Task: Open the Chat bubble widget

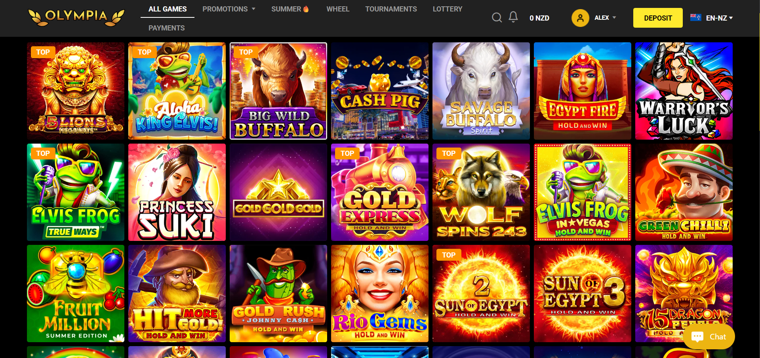Action: pyautogui.click(x=709, y=337)
